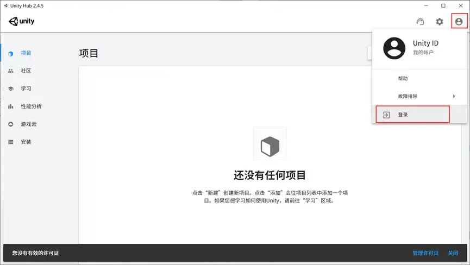
Task: Click the 登录 sign-in arrow icon
Action: click(386, 115)
